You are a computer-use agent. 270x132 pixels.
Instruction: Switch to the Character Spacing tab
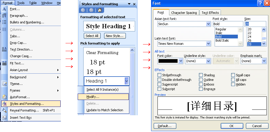(184, 13)
